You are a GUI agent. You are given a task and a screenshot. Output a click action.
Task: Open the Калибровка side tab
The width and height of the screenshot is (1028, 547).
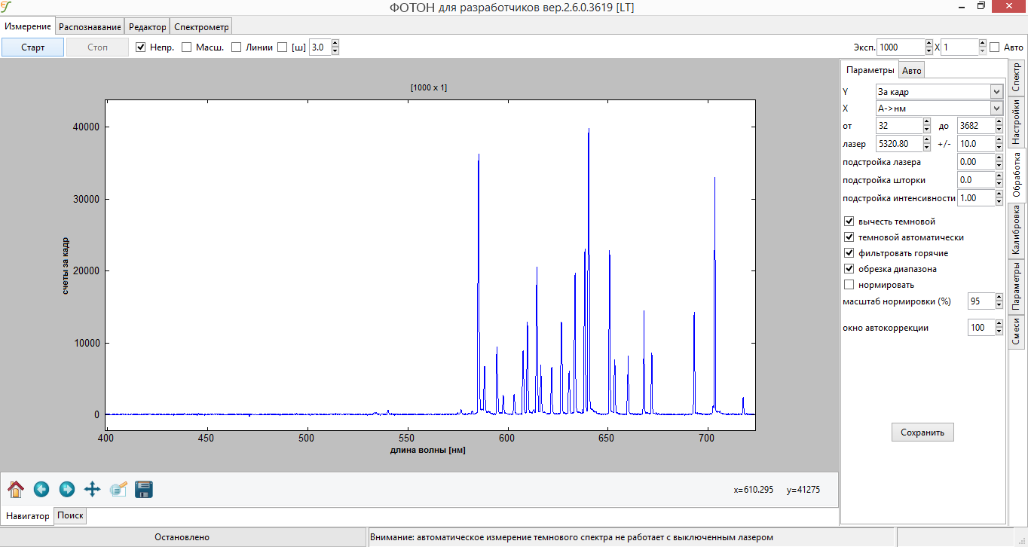pyautogui.click(x=1016, y=232)
